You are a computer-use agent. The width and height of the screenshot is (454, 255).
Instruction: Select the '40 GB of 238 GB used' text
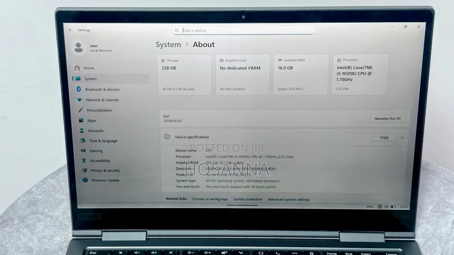pyautogui.click(x=178, y=89)
